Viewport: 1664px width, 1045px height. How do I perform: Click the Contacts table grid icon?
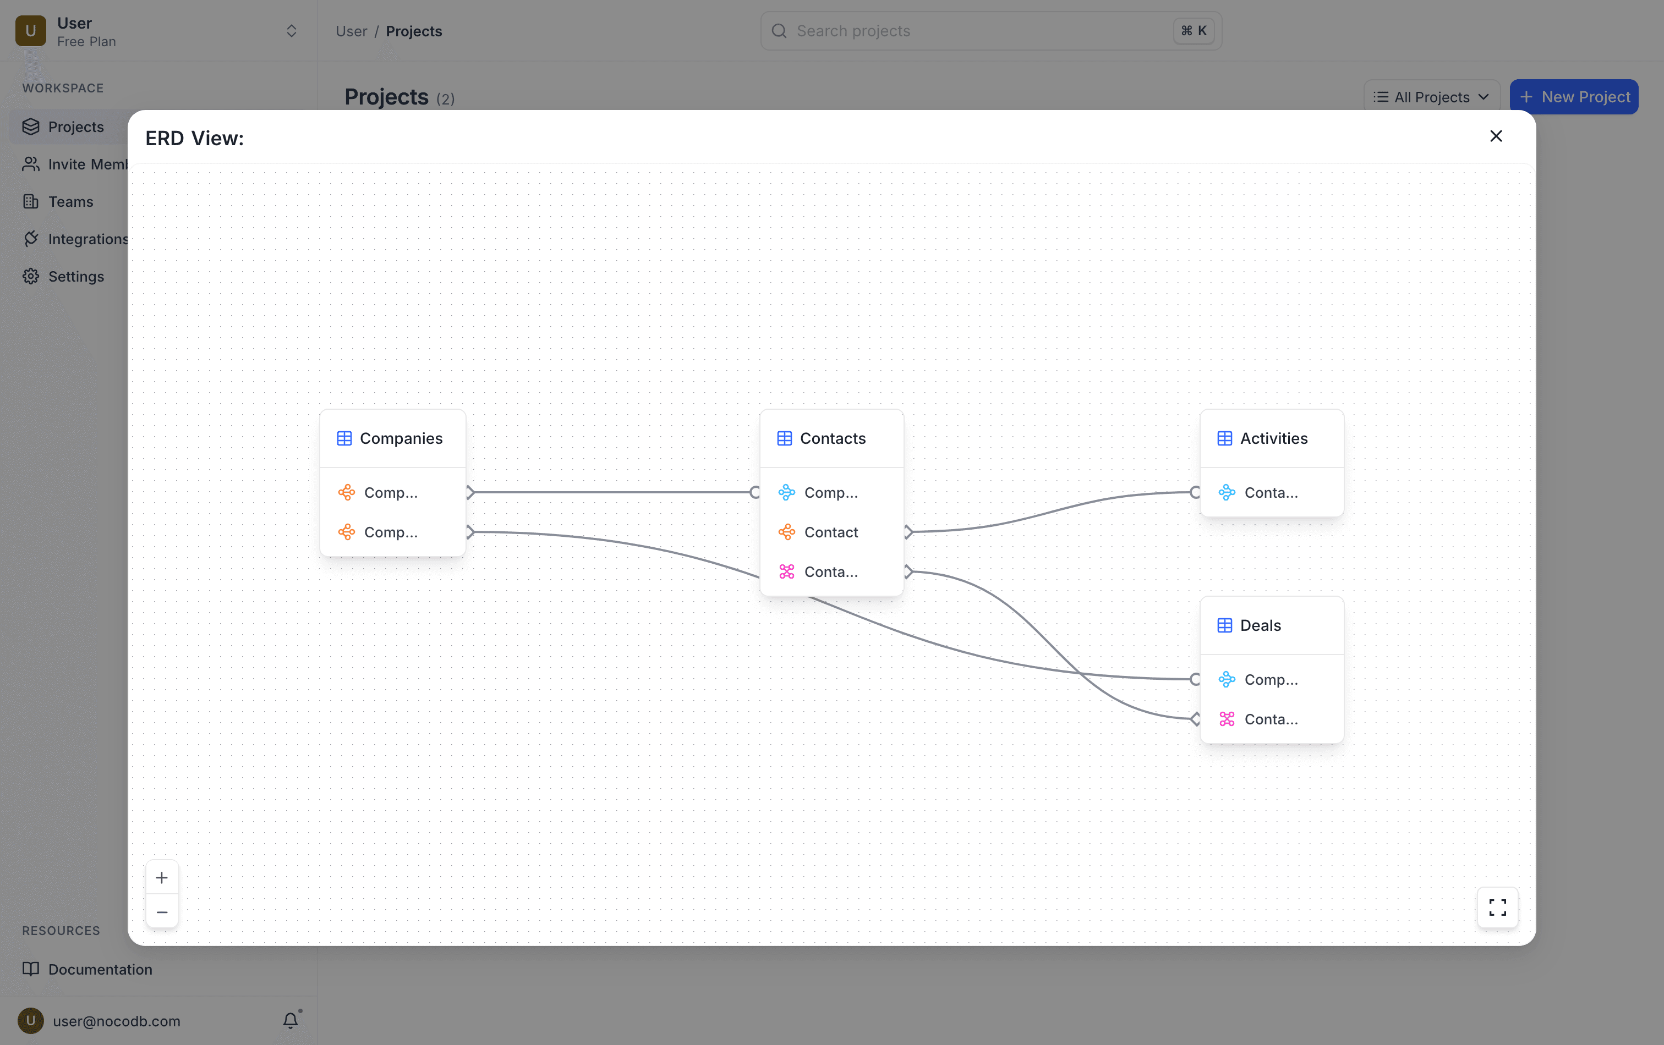784,438
